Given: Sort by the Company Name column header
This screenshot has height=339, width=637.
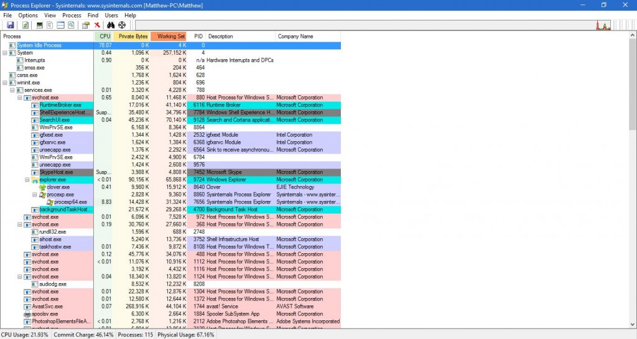Looking at the screenshot, I should (308, 36).
